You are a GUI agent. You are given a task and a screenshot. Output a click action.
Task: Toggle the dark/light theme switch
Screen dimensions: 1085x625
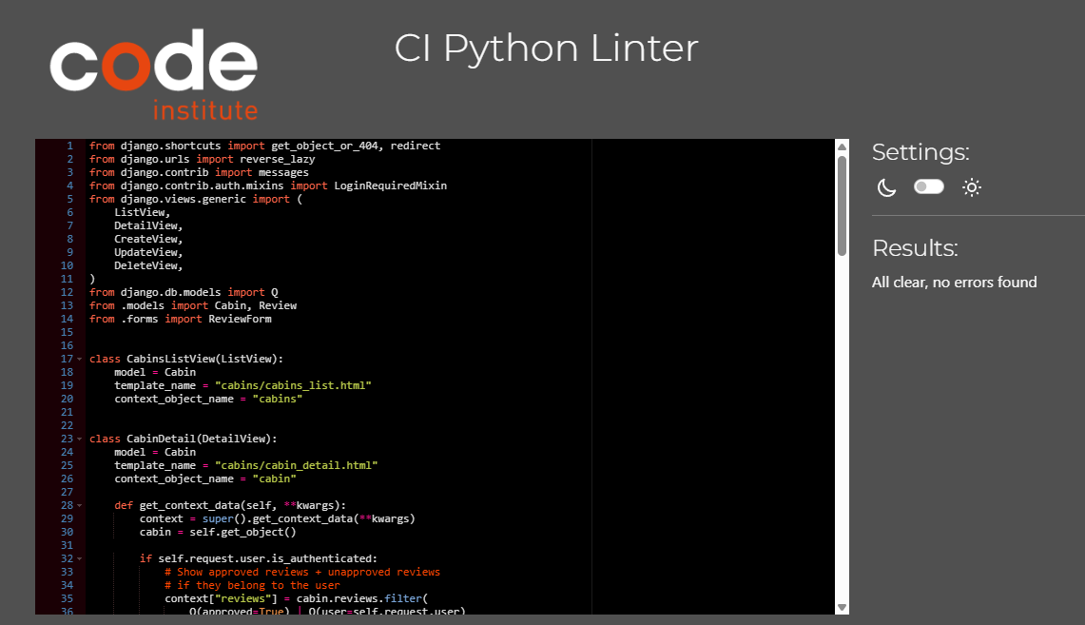[929, 186]
